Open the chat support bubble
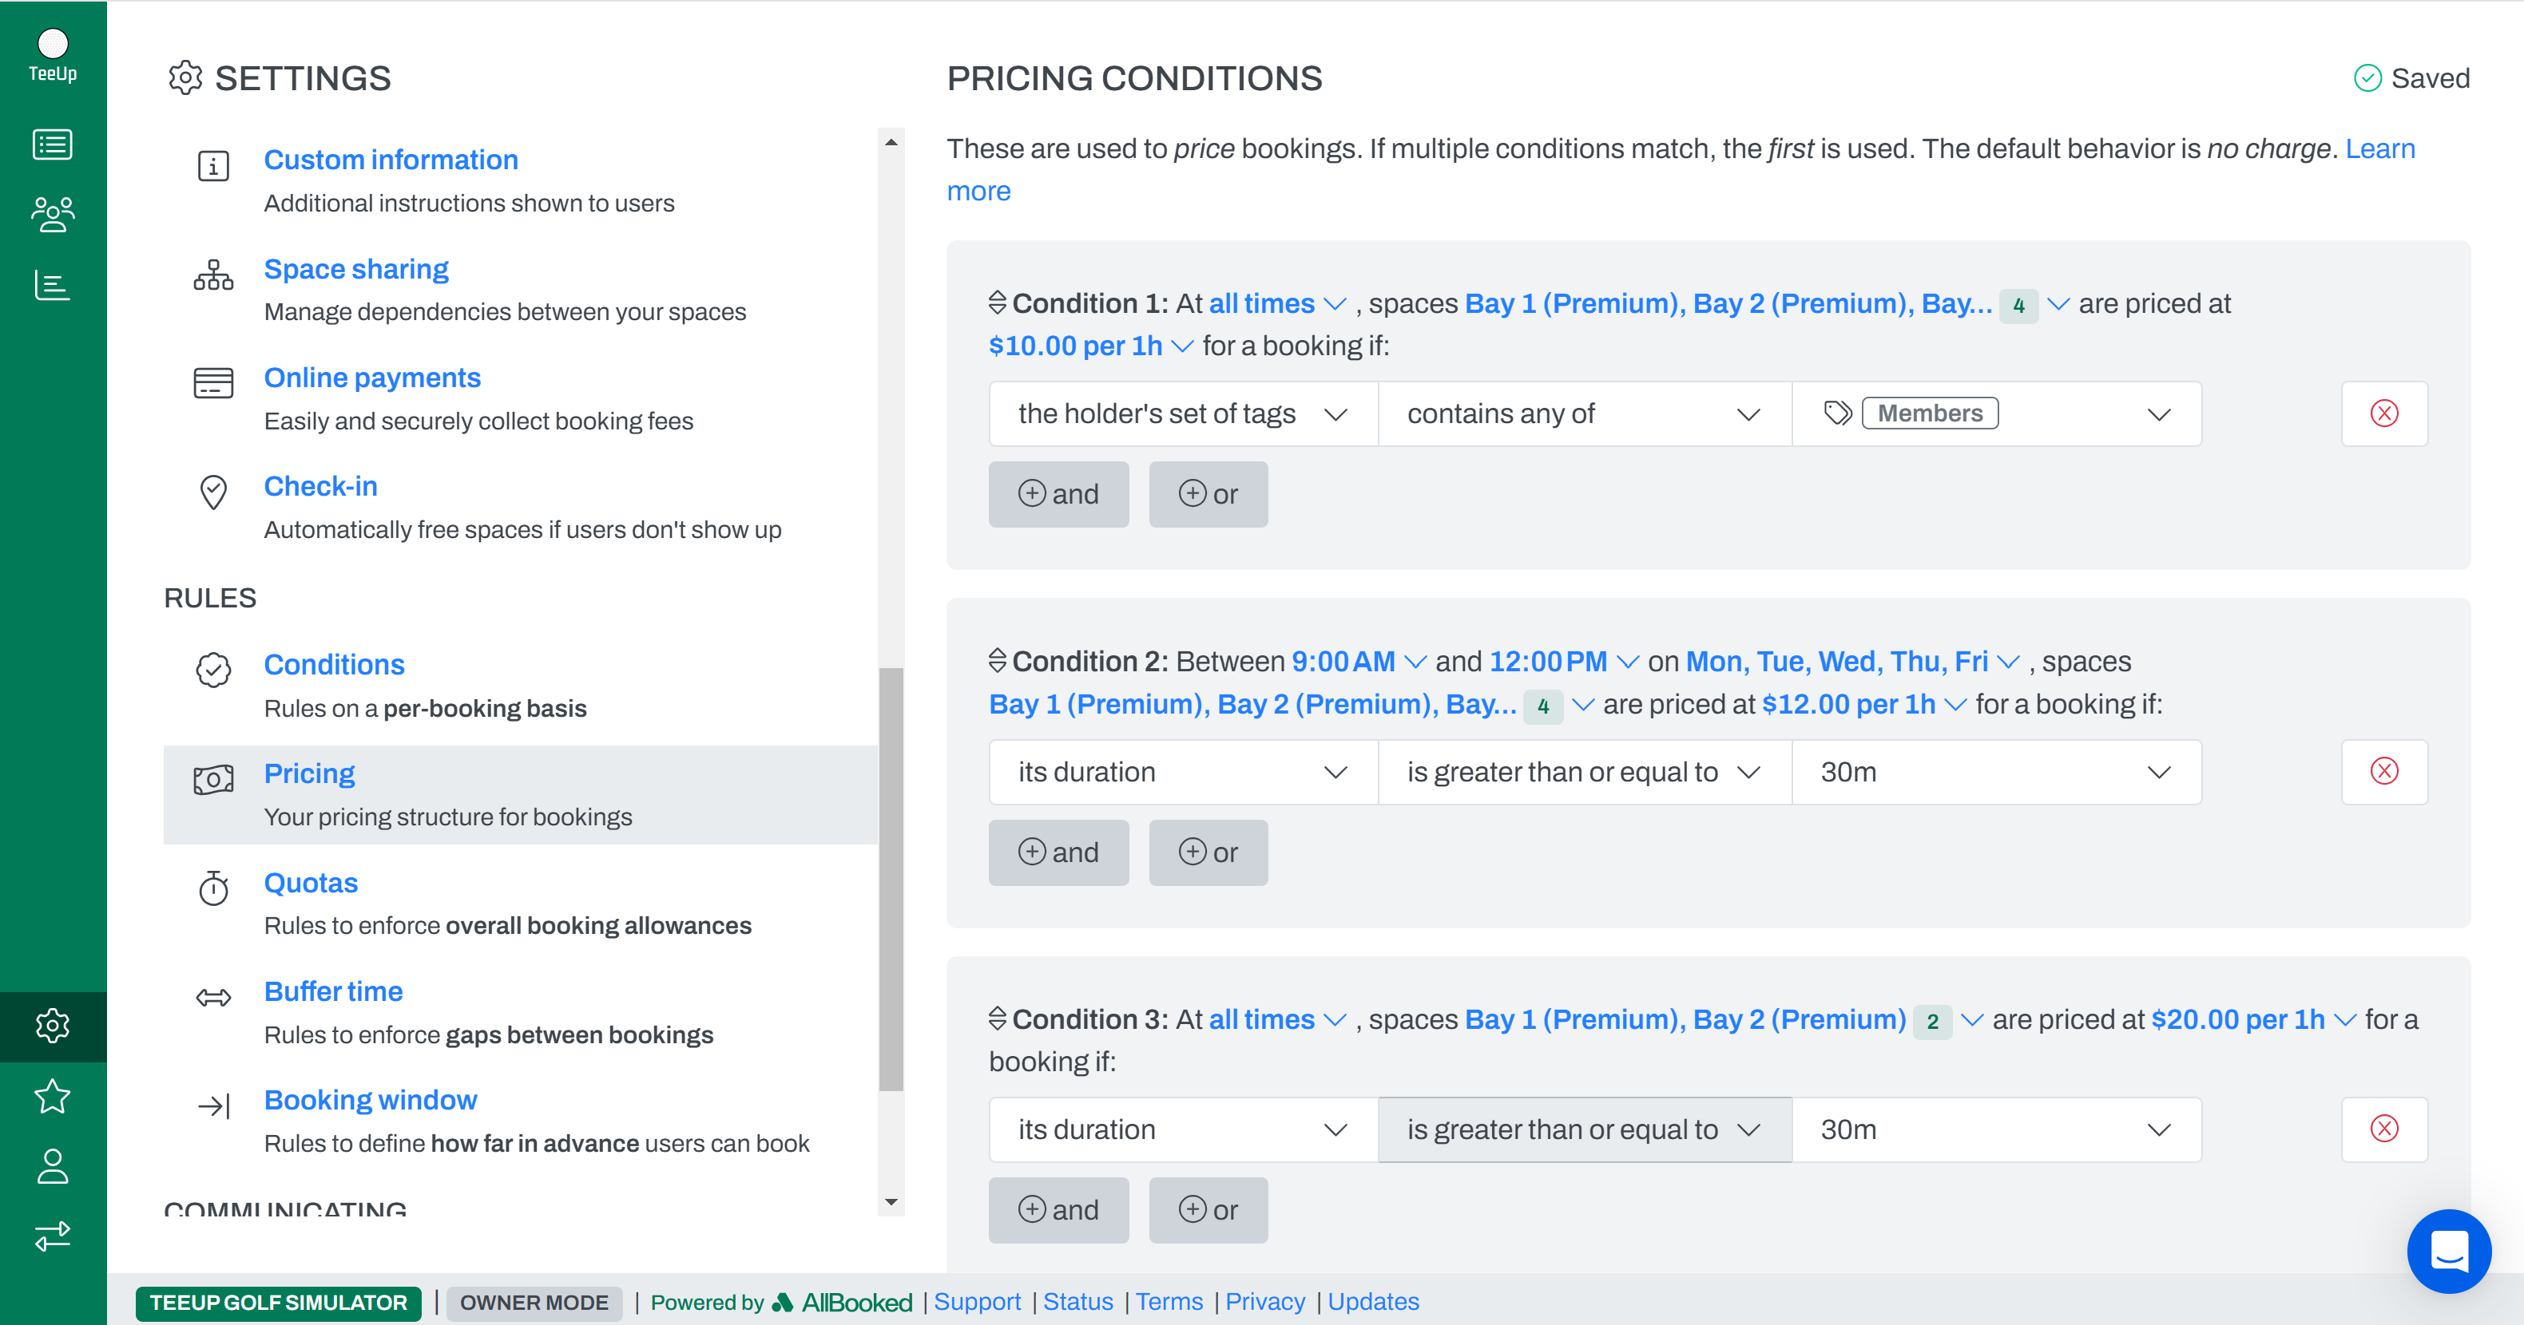The height and width of the screenshot is (1325, 2524). pos(2449,1251)
